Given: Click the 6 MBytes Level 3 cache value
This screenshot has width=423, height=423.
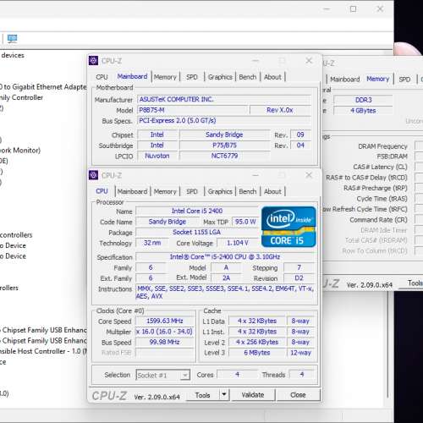Looking at the screenshot, I should 257,353.
